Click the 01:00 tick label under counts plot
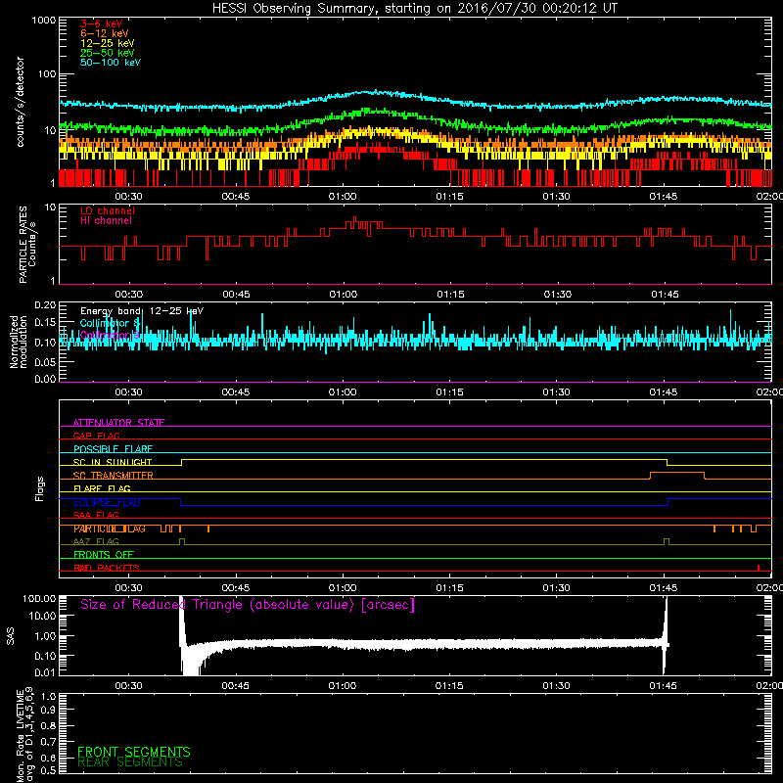The height and width of the screenshot is (783, 783). [x=343, y=197]
